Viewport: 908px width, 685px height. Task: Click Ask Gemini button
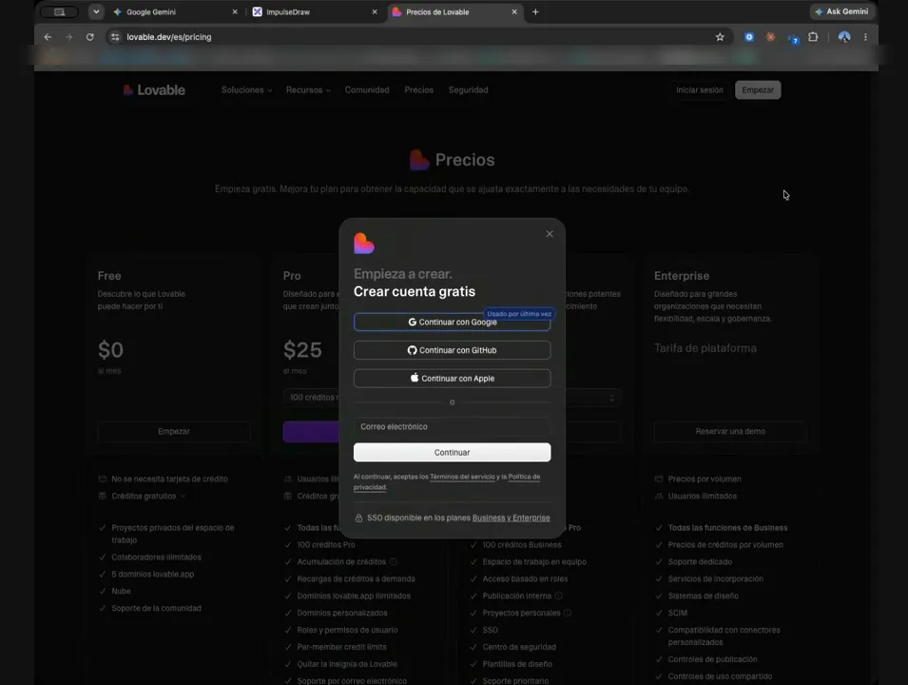point(841,11)
